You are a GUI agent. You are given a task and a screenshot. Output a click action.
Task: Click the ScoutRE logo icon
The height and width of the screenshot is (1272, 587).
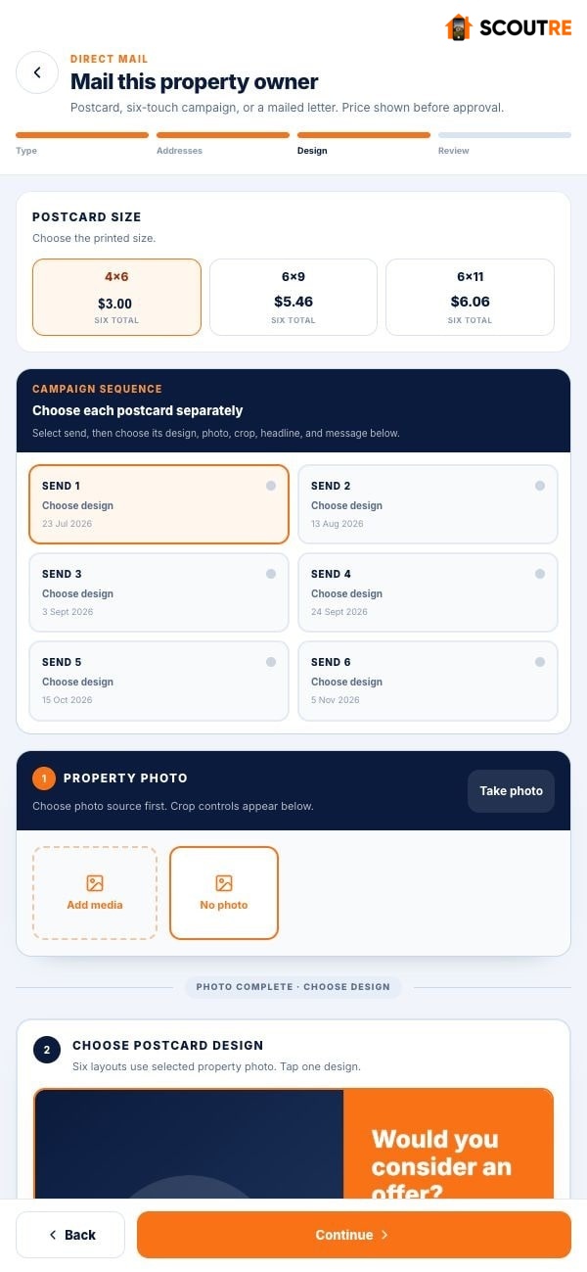coord(458,27)
